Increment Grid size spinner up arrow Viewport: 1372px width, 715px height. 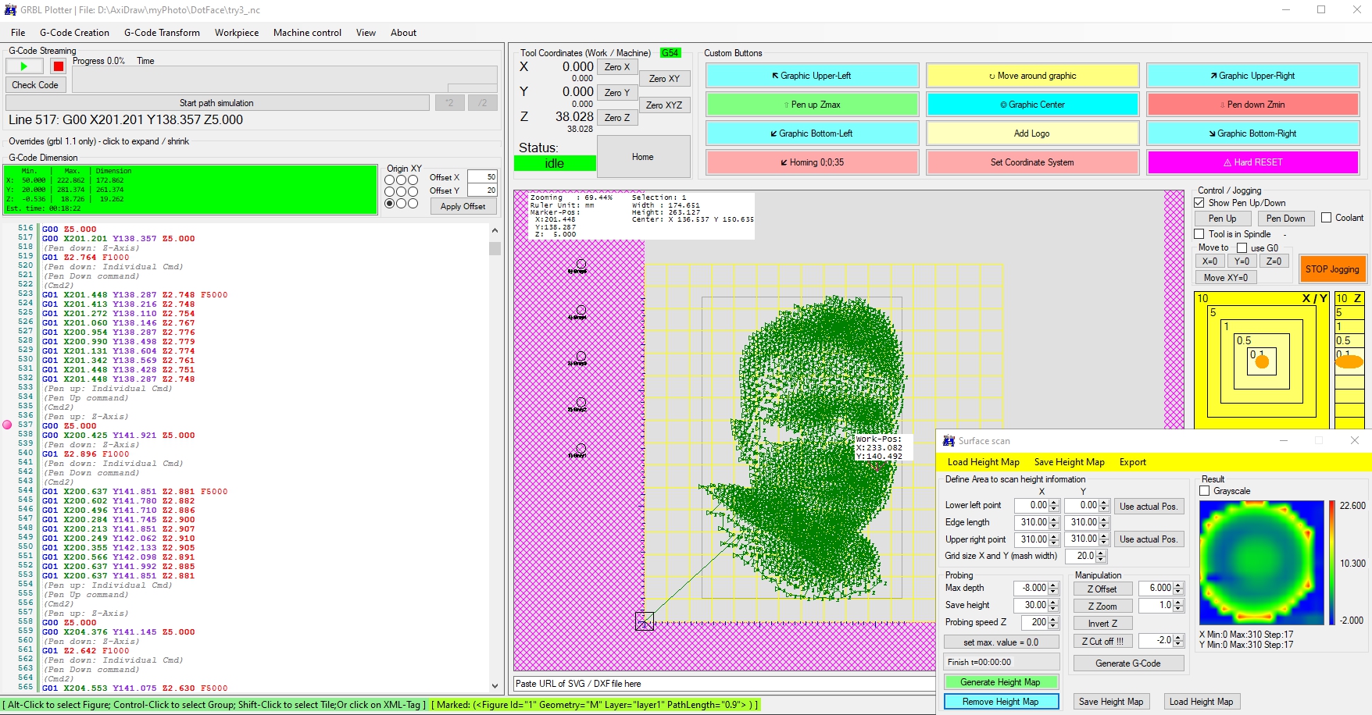pos(1101,553)
